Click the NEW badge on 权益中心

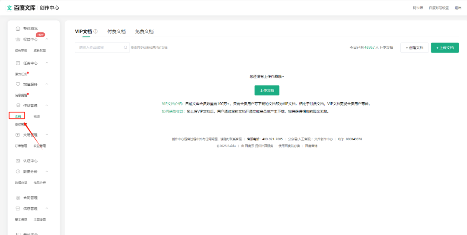point(41,34)
